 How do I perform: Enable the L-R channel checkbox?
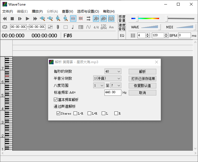pos(75,113)
